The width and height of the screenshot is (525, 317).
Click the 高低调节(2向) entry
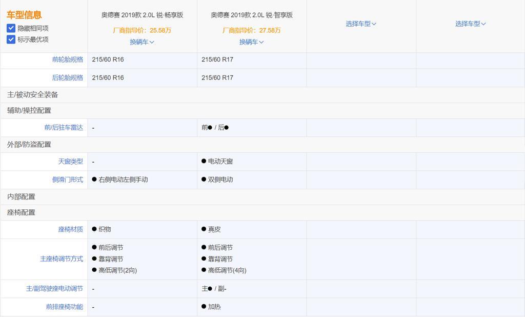pos(114,270)
